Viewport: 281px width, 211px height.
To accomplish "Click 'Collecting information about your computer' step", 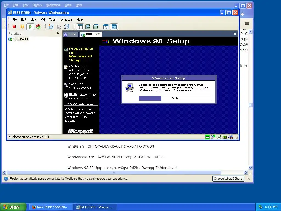I will click(79, 72).
